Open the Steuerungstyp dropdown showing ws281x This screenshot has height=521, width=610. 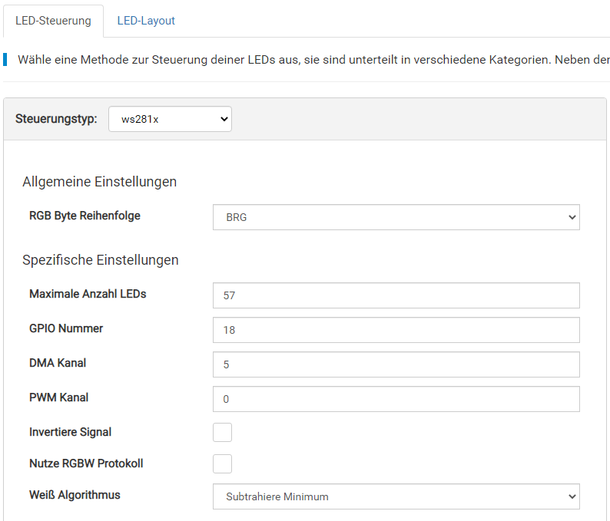click(170, 119)
